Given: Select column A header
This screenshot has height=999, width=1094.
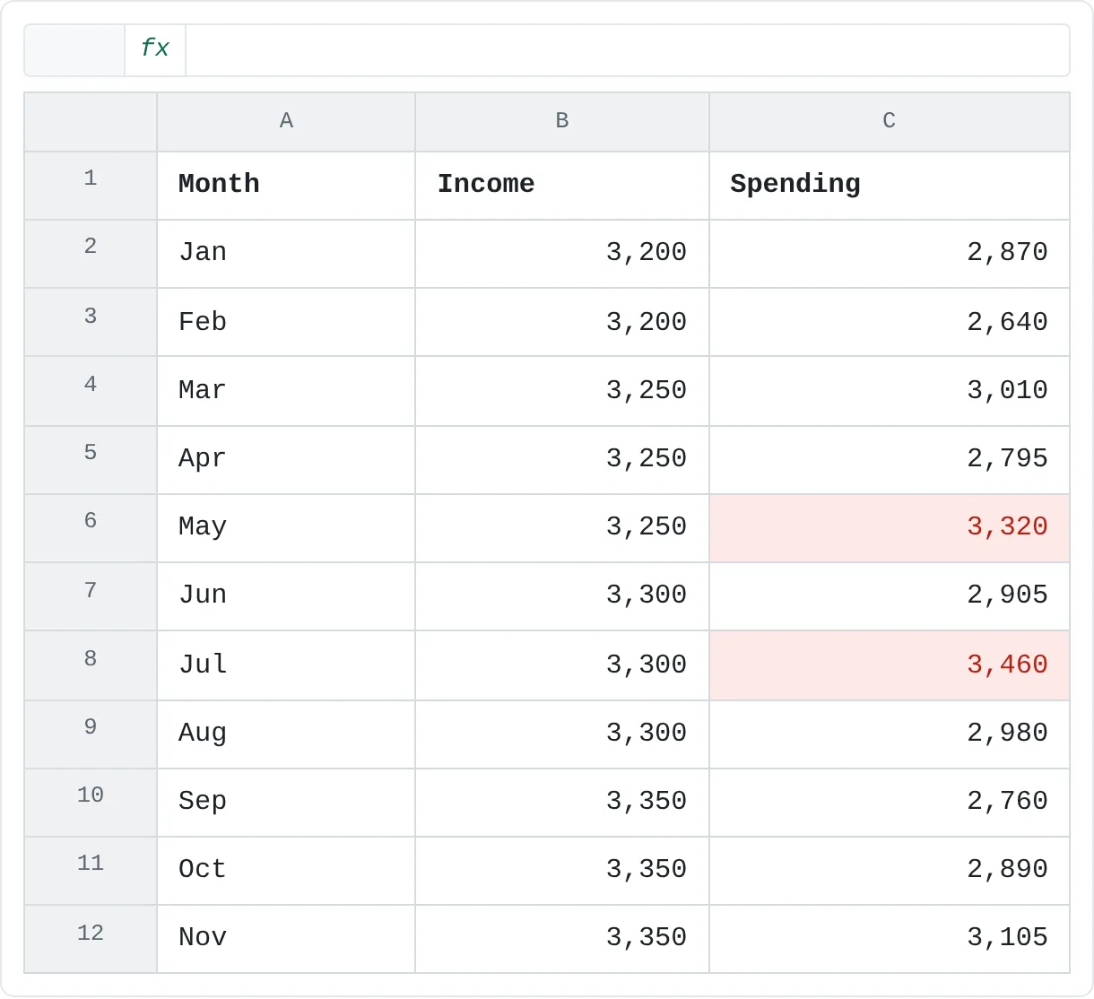Looking at the screenshot, I should pyautogui.click(x=286, y=122).
